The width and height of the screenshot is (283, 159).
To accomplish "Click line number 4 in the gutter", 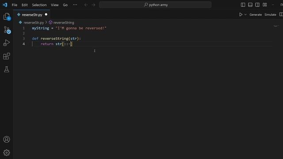I will click(23, 44).
